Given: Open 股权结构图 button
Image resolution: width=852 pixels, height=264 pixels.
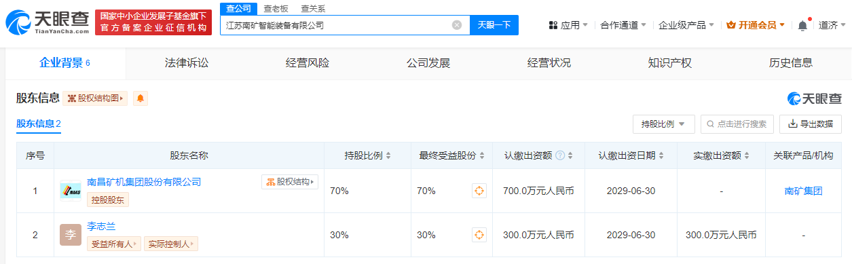Looking at the screenshot, I should click(x=95, y=98).
